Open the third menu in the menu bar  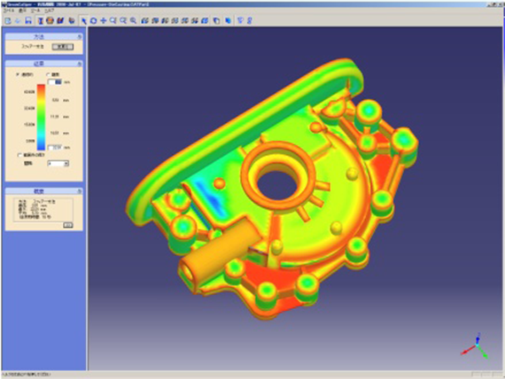point(35,11)
